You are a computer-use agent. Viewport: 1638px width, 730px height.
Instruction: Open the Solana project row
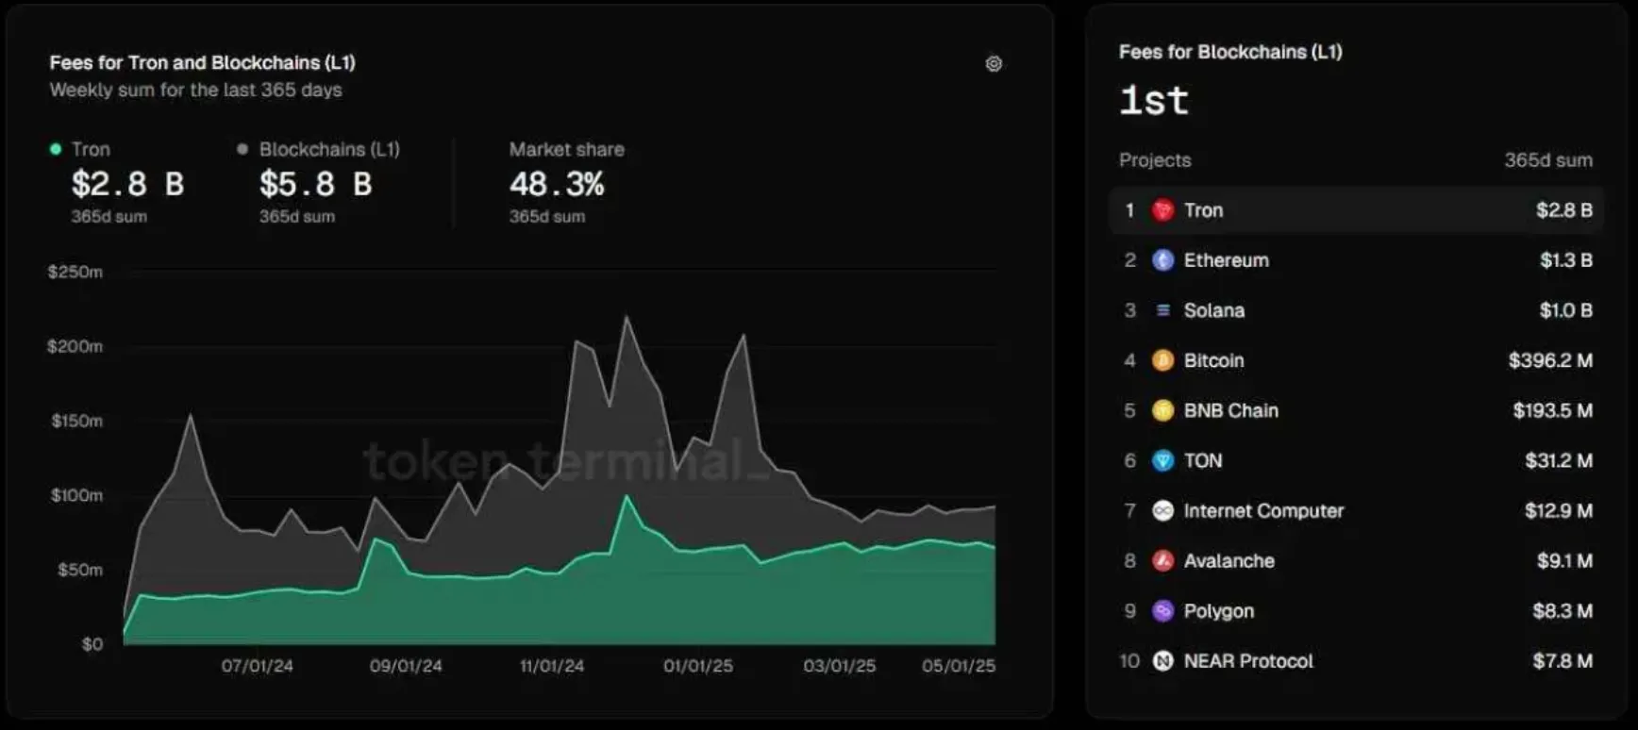coord(1357,310)
